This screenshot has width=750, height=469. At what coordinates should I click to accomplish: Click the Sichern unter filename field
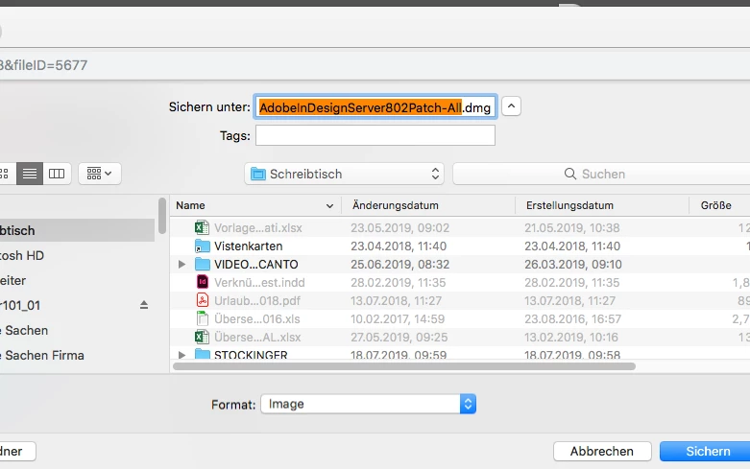pyautogui.click(x=375, y=107)
